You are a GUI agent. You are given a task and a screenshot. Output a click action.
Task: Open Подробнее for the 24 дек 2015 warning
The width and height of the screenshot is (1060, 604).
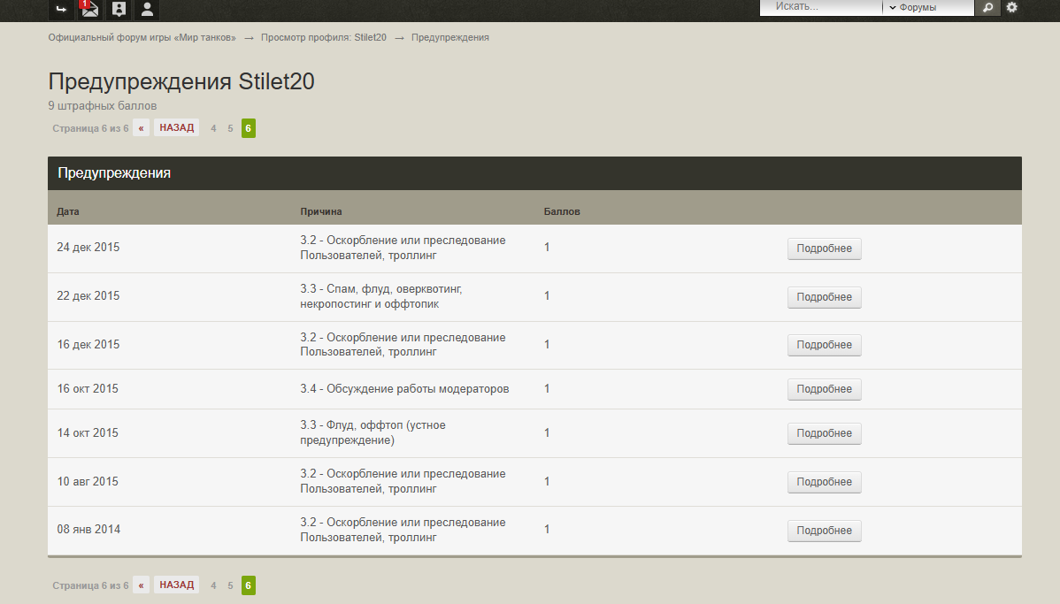tap(824, 248)
